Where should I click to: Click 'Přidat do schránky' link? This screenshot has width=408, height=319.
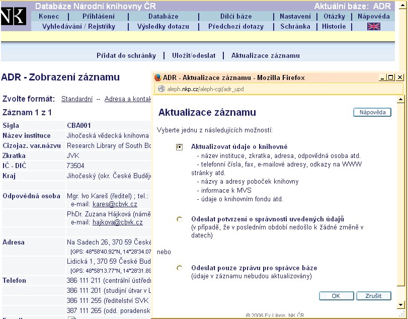(x=126, y=55)
